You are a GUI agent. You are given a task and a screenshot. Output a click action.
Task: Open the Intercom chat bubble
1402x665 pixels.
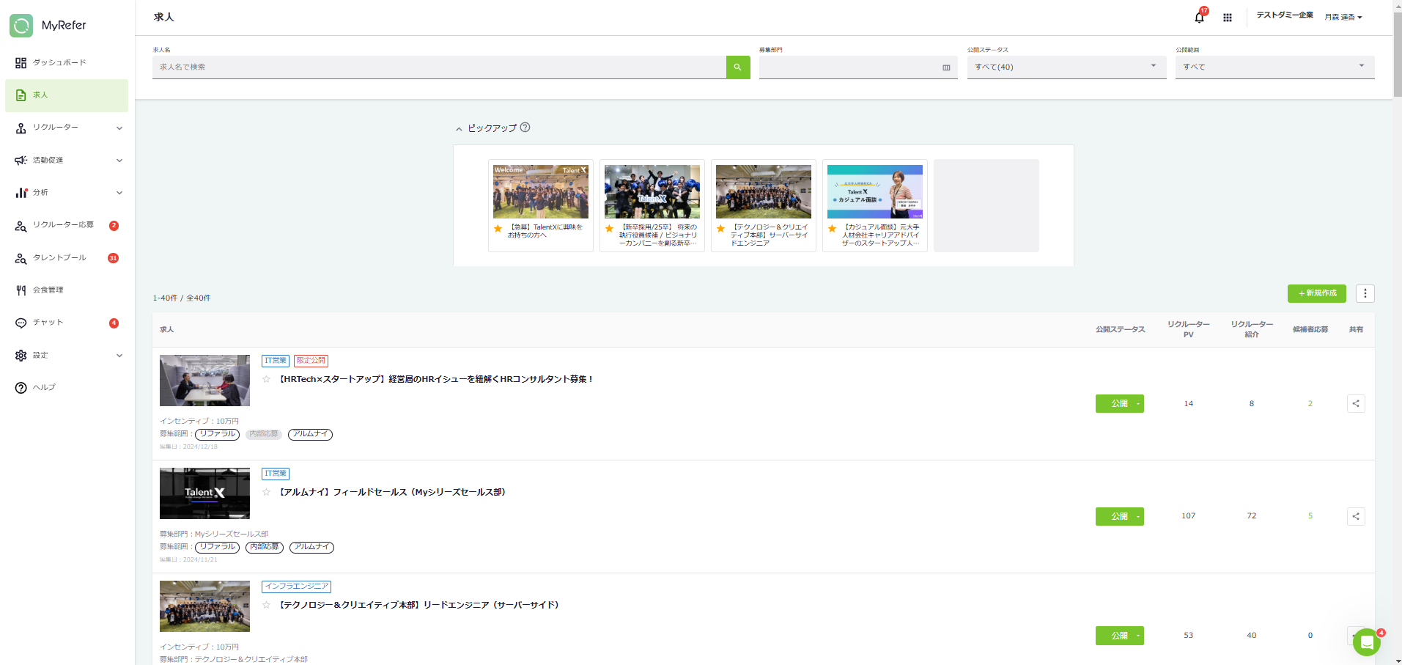tap(1365, 642)
